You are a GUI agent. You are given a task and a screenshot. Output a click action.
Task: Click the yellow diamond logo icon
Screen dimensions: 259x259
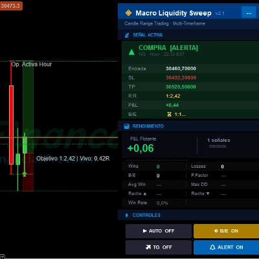pyautogui.click(x=128, y=13)
